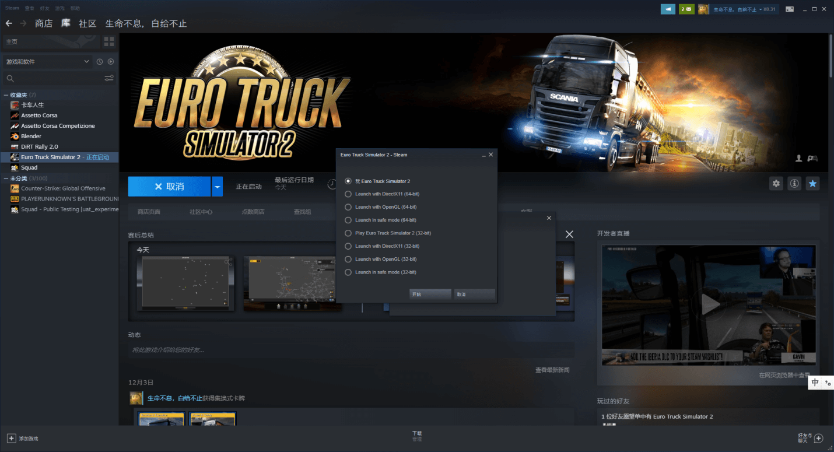This screenshot has height=452, width=834.
Task: Select Launch with DirectX11 (32-bit)
Action: (348, 246)
